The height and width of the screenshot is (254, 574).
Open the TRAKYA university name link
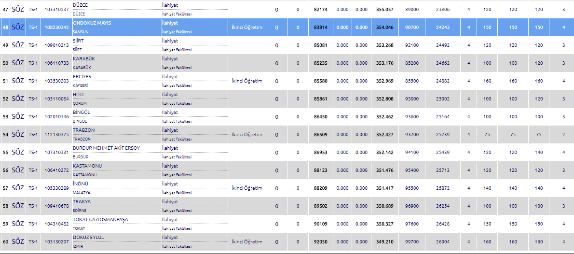pyautogui.click(x=82, y=201)
